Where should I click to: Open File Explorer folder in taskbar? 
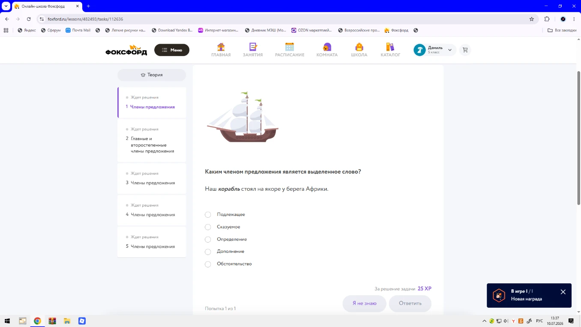point(67,321)
